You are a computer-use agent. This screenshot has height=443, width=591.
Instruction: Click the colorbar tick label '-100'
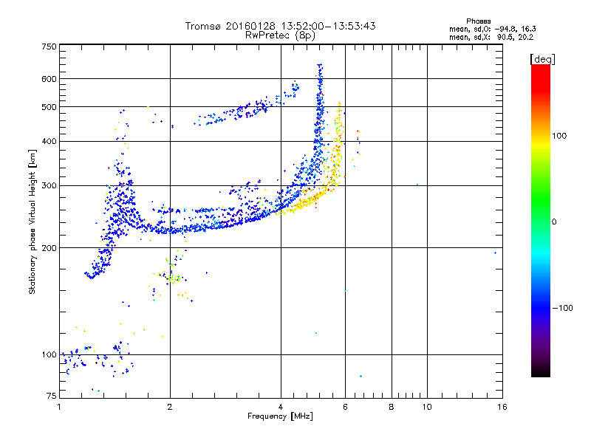coord(562,308)
